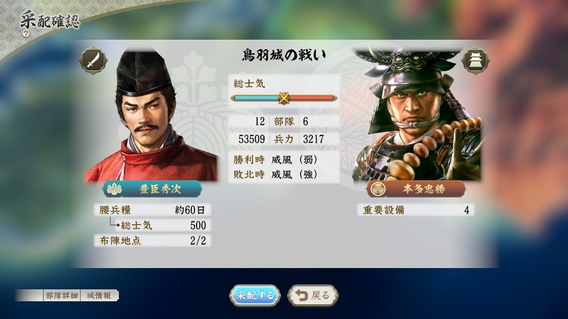The height and width of the screenshot is (319, 568).
Task: Go back with the 戻る button
Action: 312,295
